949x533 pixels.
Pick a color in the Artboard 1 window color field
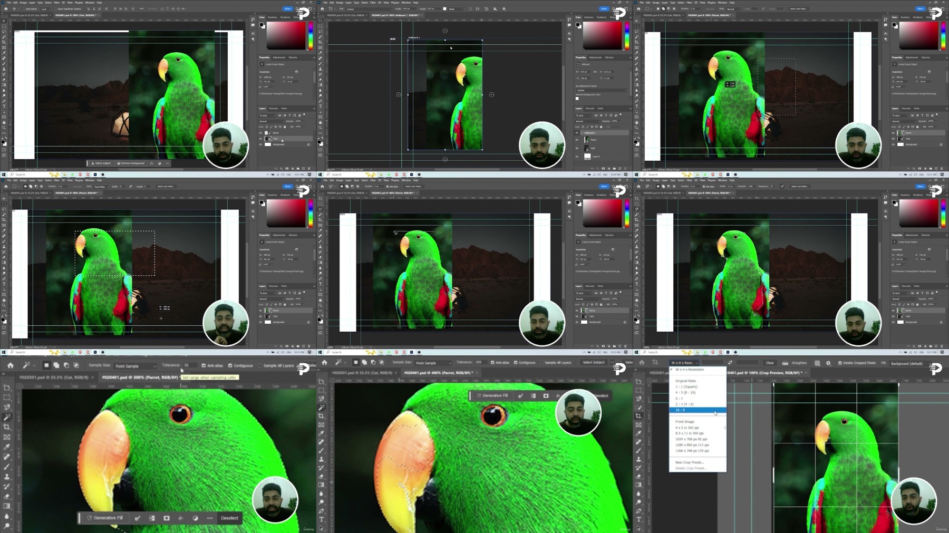[602, 36]
